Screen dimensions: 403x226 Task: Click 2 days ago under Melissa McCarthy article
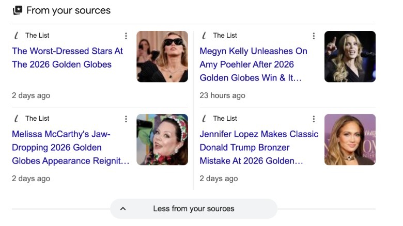click(x=31, y=179)
